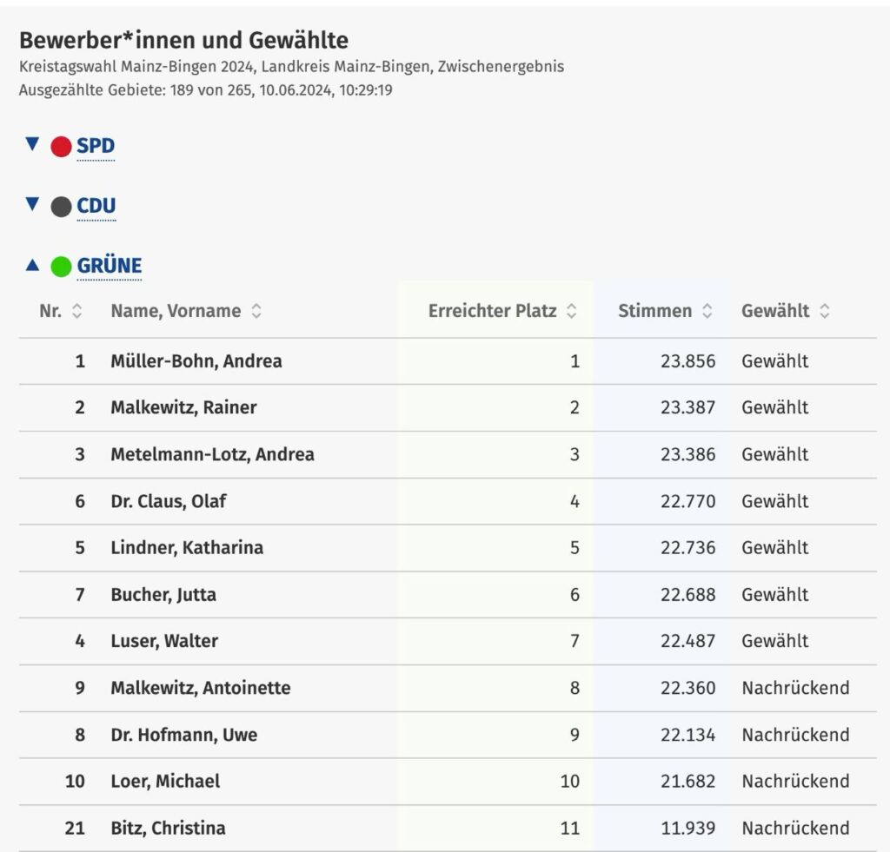Open the SPD party link
The height and width of the screenshot is (852, 890).
coord(96,146)
